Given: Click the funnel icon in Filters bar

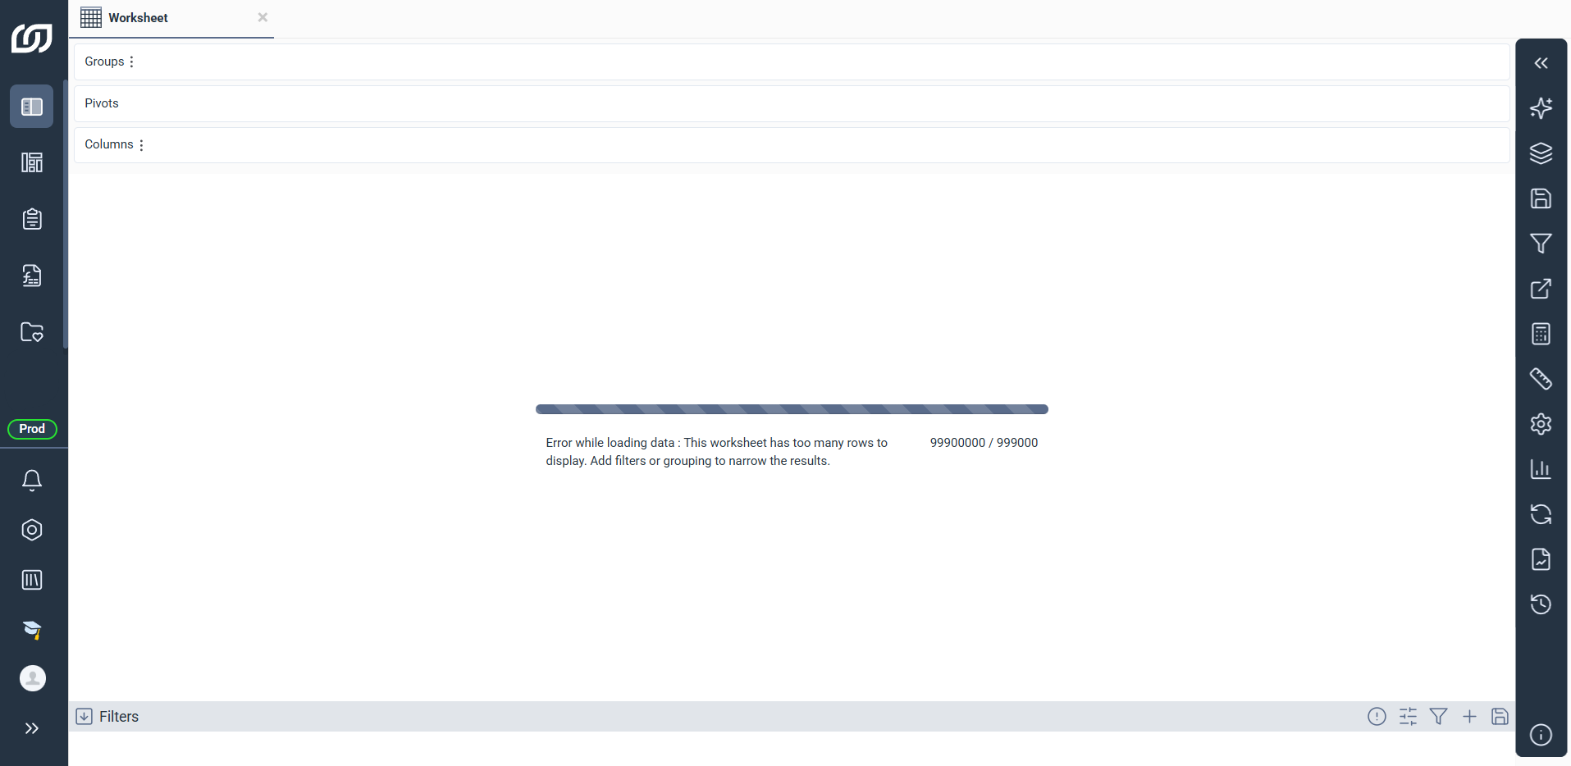Looking at the screenshot, I should point(1438,716).
